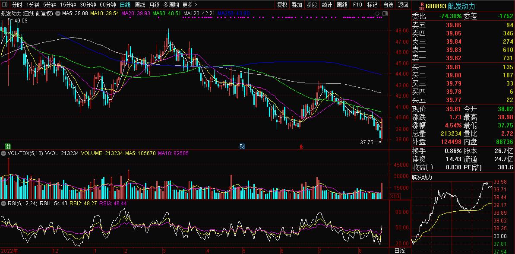Click the sidebar toggle icon left of 分时
Image resolution: width=515 pixels, height=254 pixels.
click(4, 5)
